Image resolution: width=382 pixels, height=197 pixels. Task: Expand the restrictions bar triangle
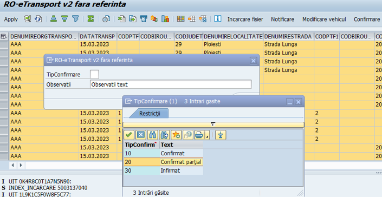coord(213,124)
